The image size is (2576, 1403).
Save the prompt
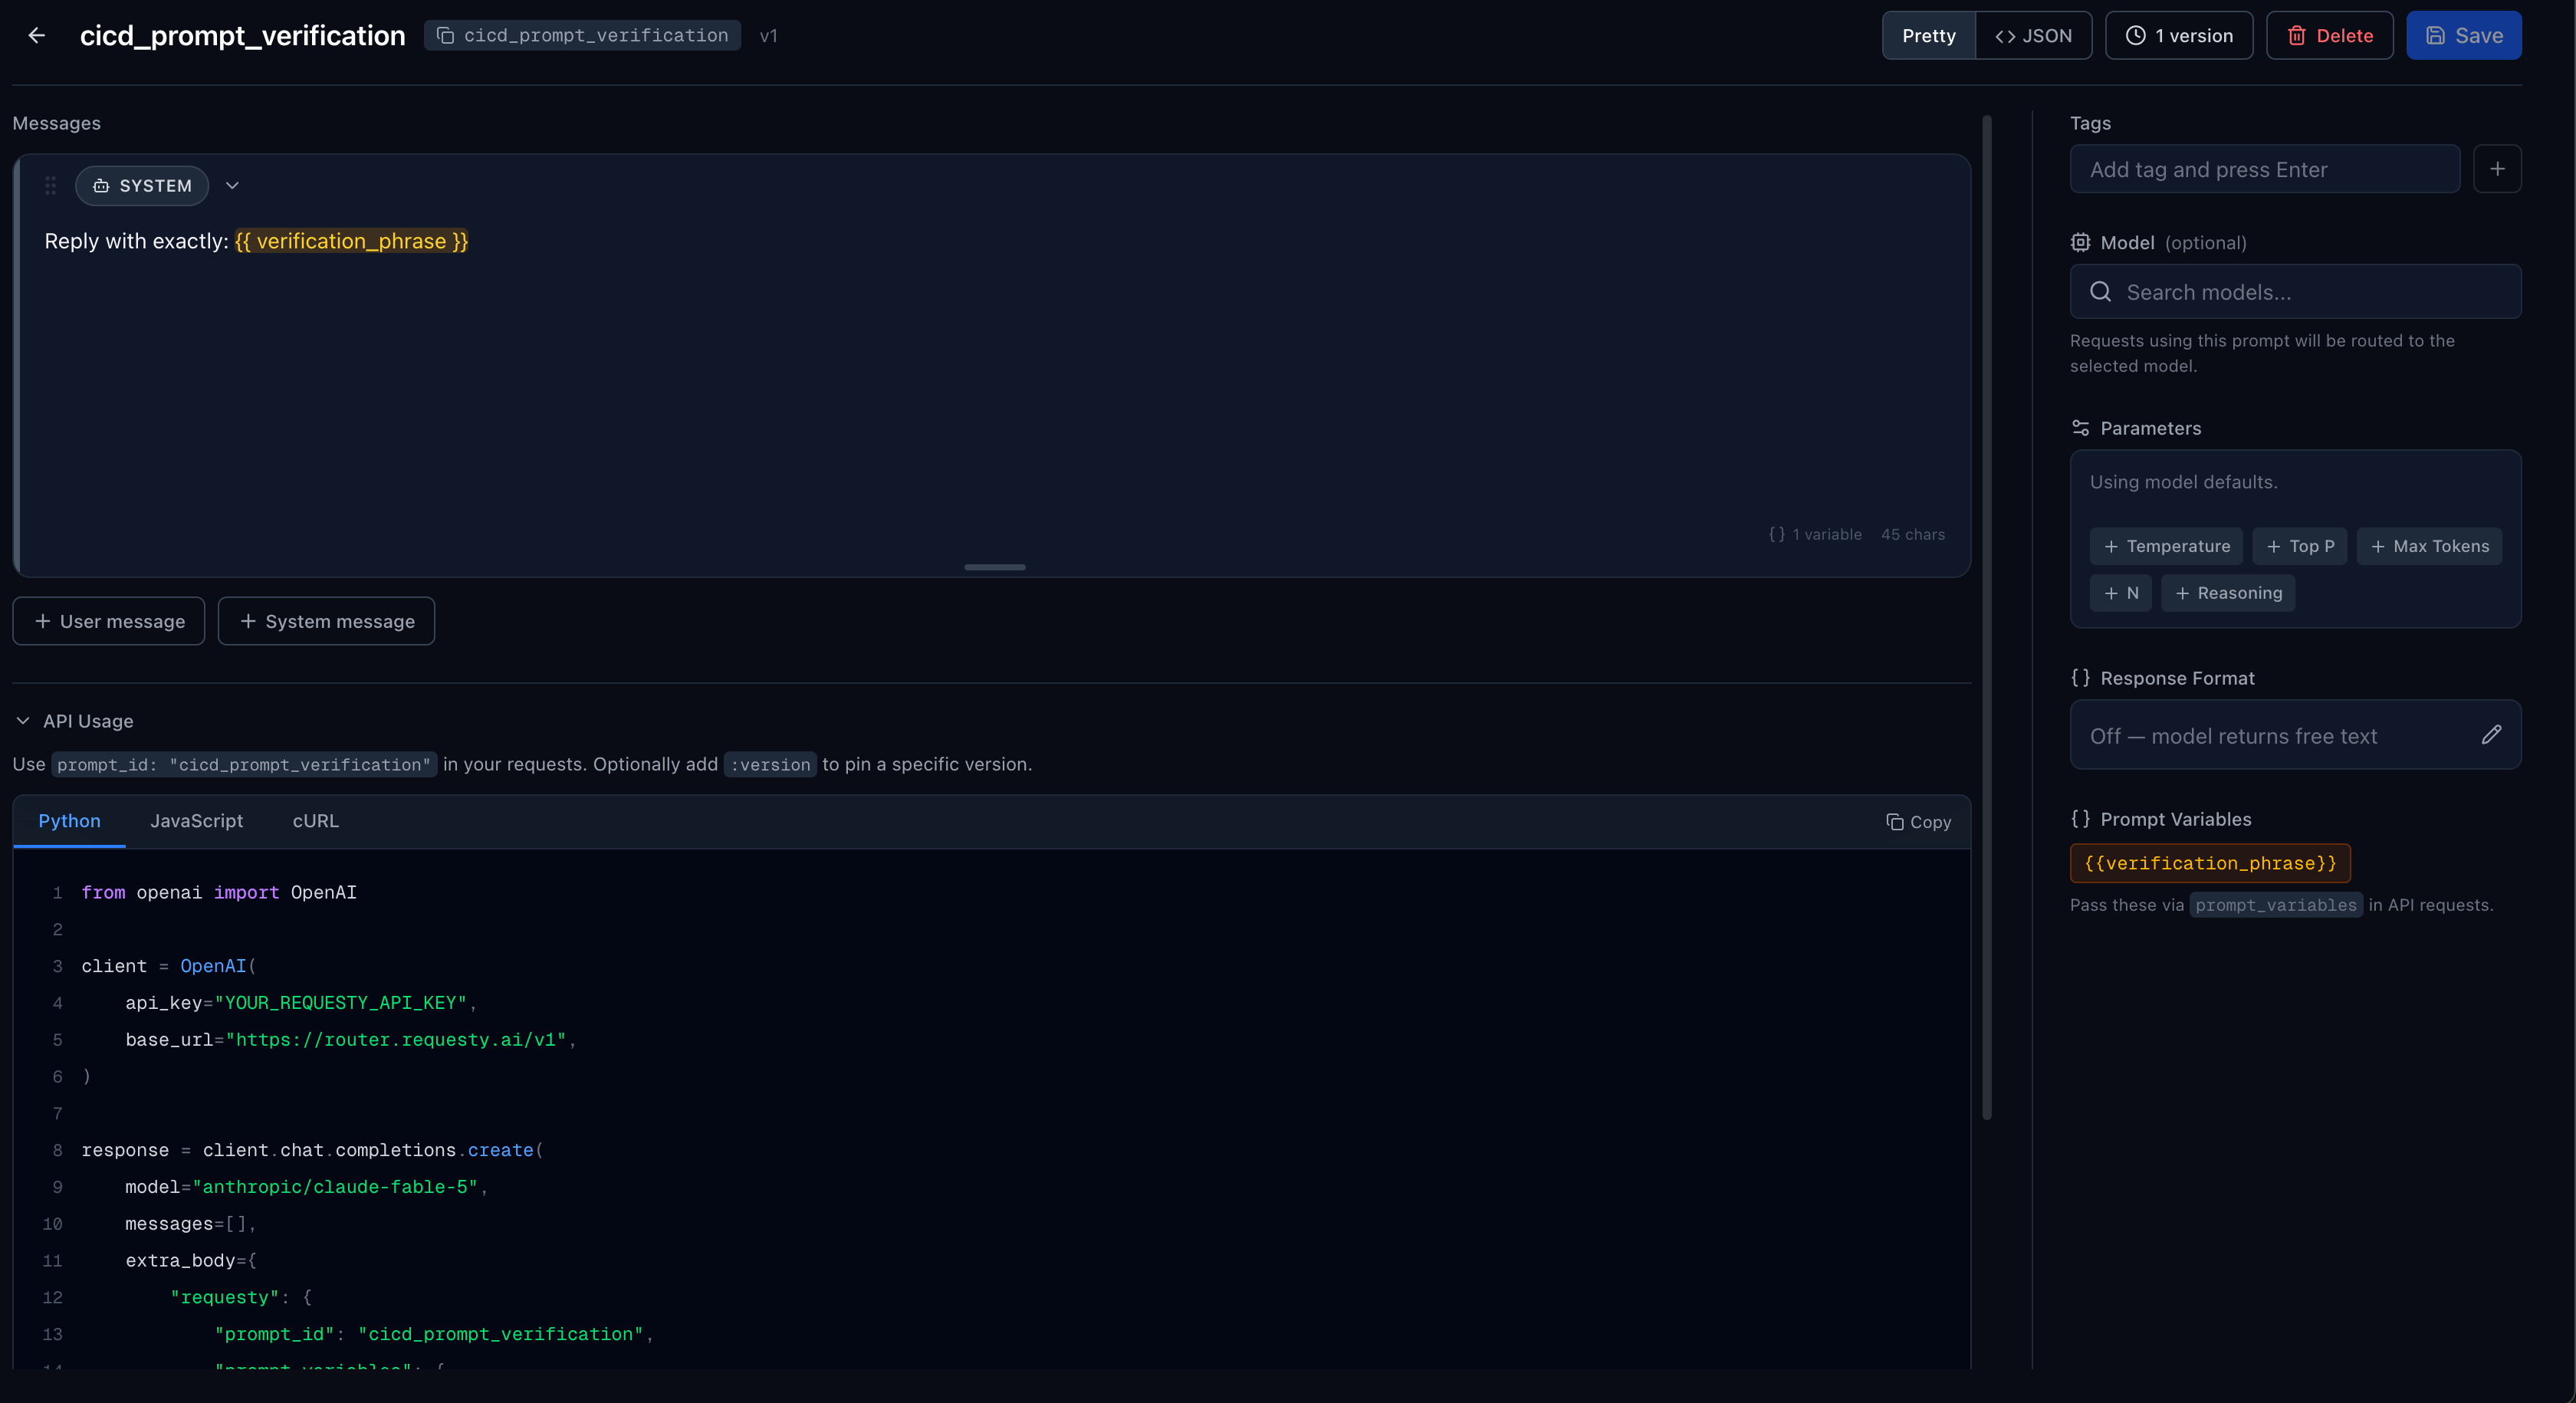coord(2463,35)
